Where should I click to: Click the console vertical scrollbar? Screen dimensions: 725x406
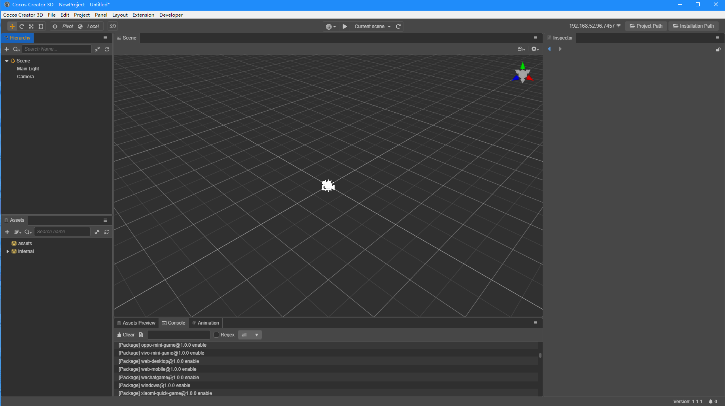(x=540, y=355)
